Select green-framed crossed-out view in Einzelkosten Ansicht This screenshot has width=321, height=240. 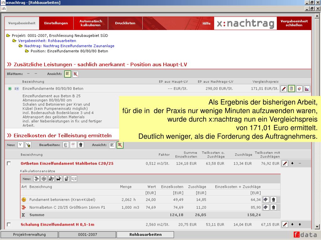click(120, 145)
